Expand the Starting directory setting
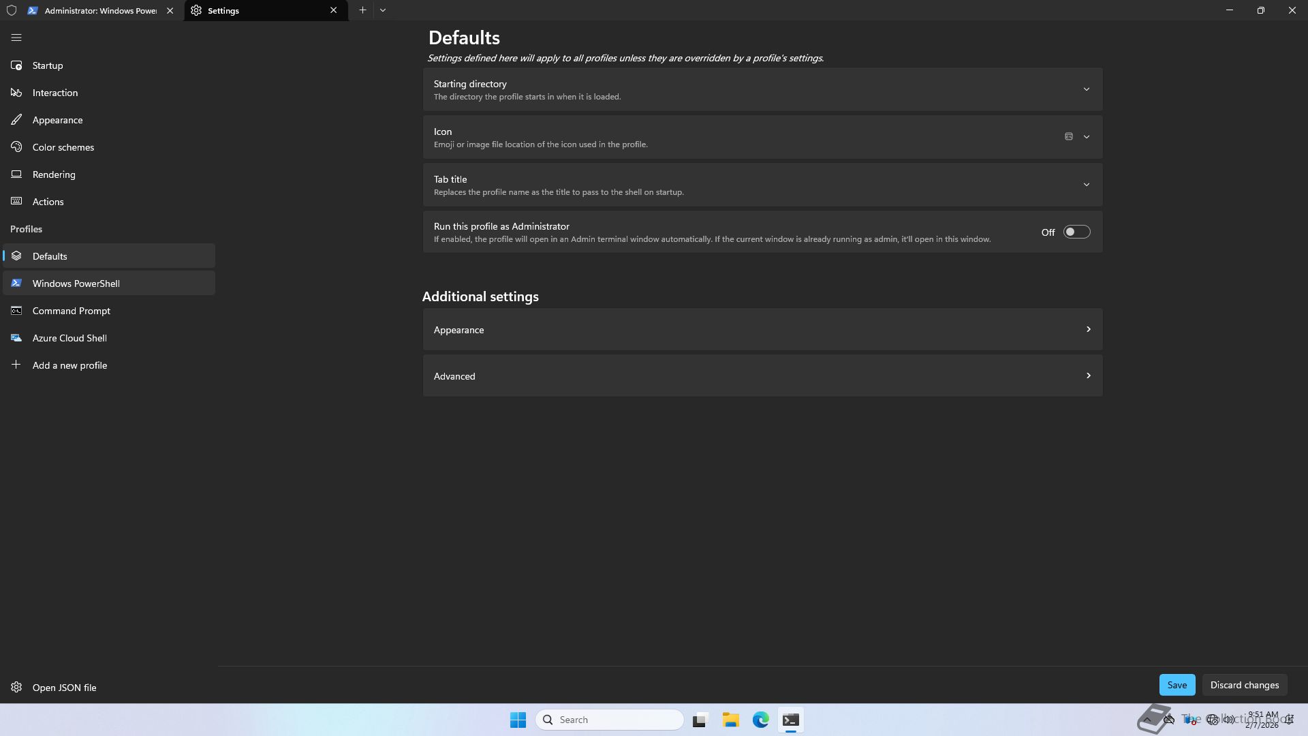 click(x=1086, y=89)
